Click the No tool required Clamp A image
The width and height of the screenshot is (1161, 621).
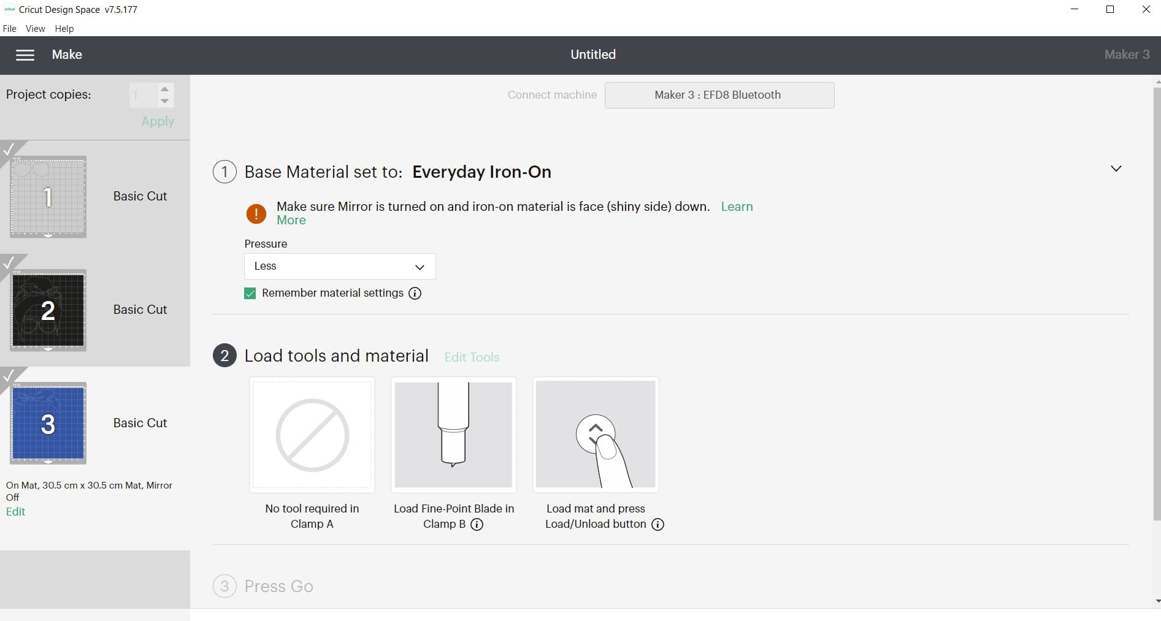pyautogui.click(x=312, y=435)
